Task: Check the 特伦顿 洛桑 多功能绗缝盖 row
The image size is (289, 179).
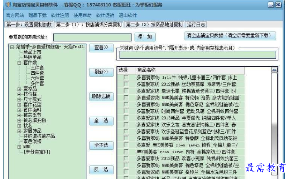Action: coord(126,98)
